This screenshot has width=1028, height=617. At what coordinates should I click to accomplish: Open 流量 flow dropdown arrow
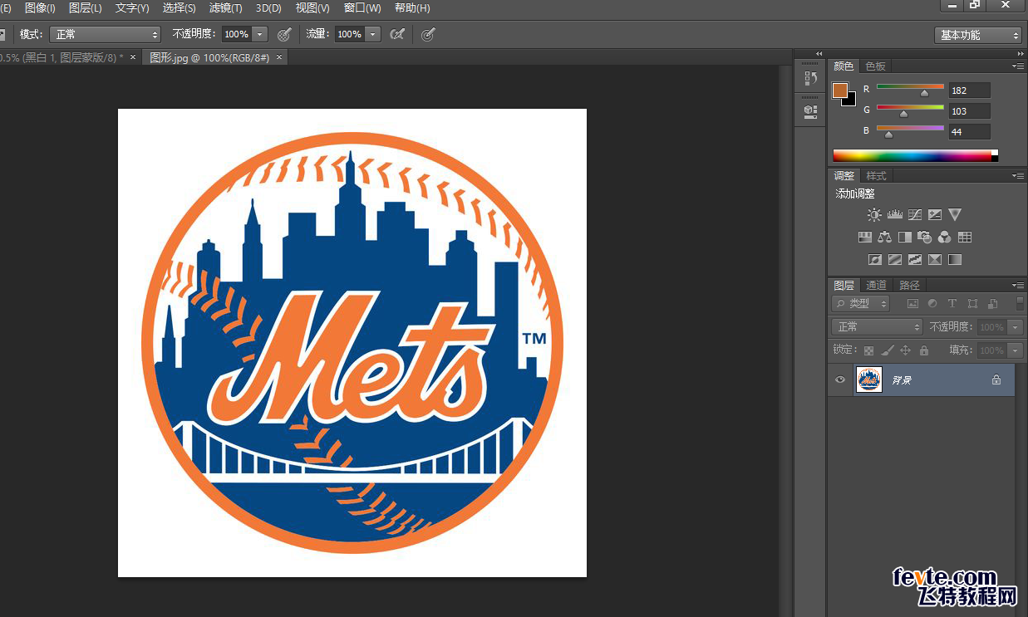(373, 34)
